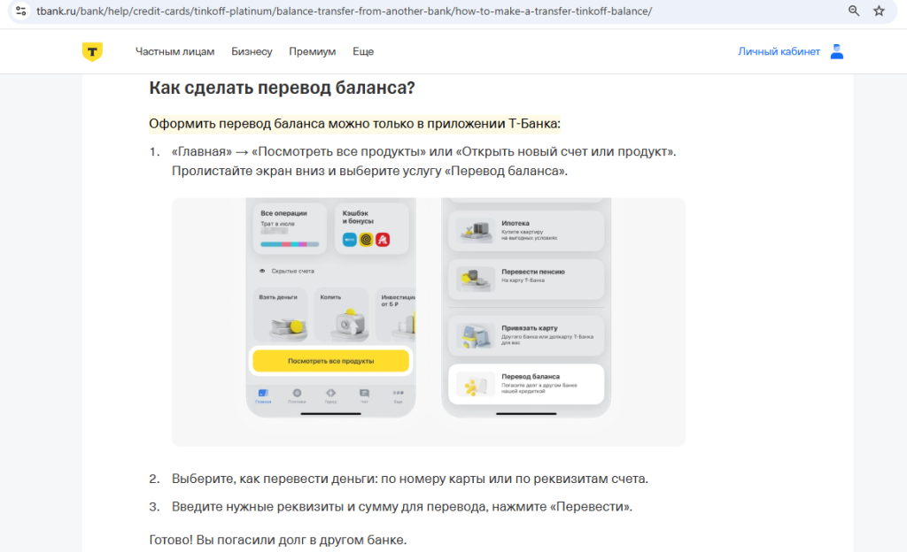Select the Бизнесу menu item
This screenshot has height=552, width=907.
pyautogui.click(x=252, y=51)
